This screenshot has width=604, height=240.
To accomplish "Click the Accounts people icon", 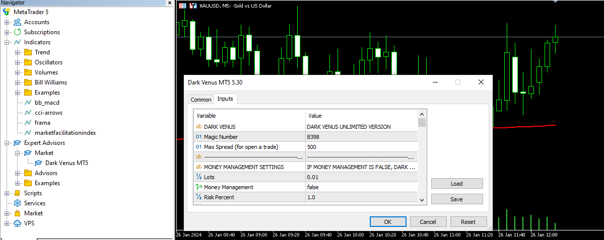I will click(17, 22).
